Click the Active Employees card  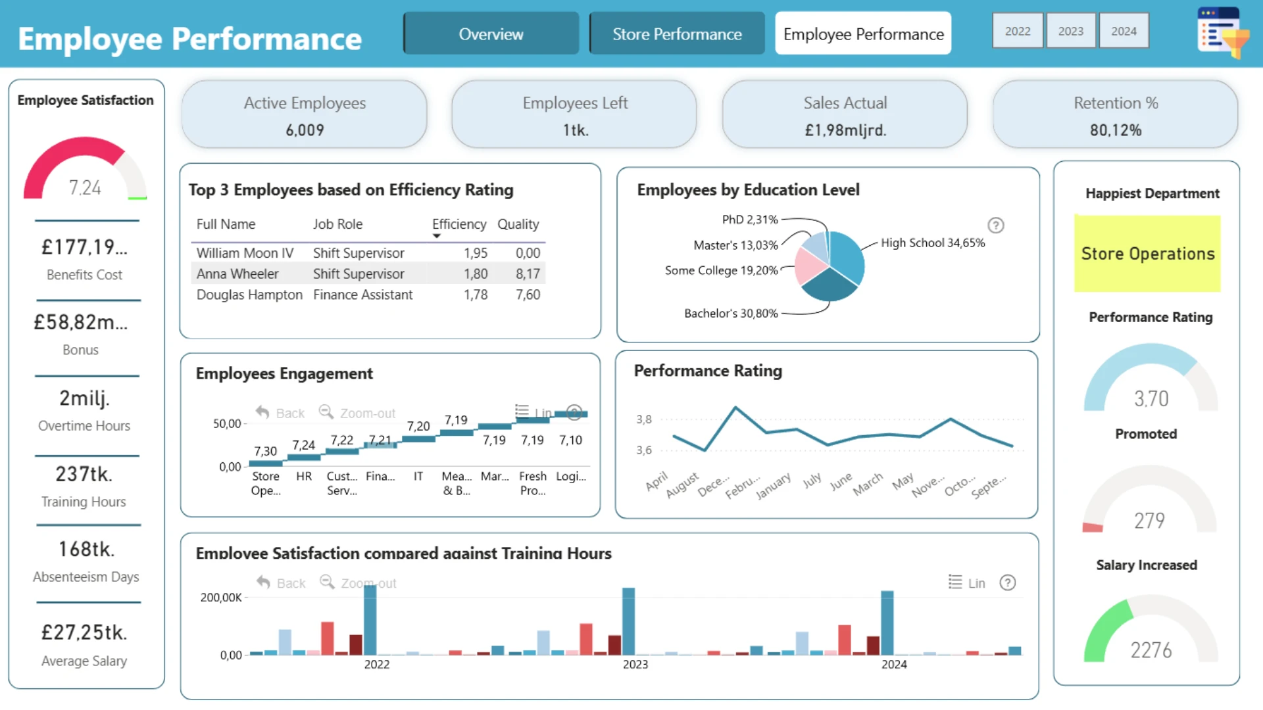point(305,115)
